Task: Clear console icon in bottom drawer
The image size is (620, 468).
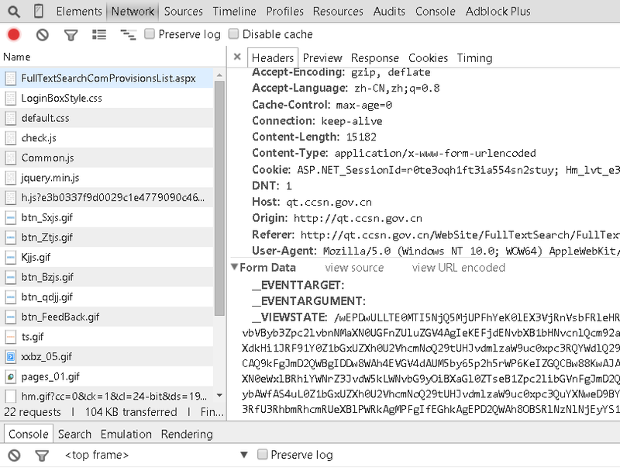Action: pyautogui.click(x=14, y=456)
